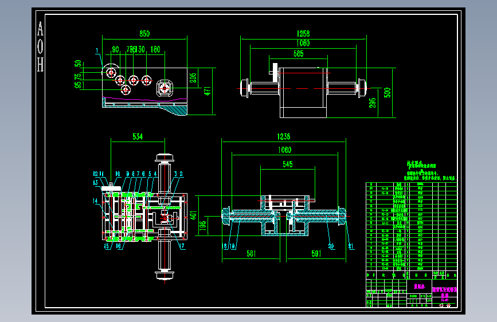
Task: Select the 500 height dimension
Action: [x=387, y=93]
